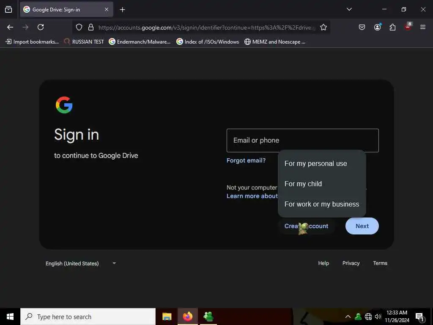
Task: Open File Explorer from taskbar
Action: coord(167,317)
